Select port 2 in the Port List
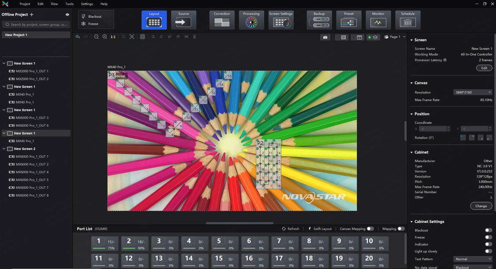Viewport: 496px width, 269px height. [135, 244]
